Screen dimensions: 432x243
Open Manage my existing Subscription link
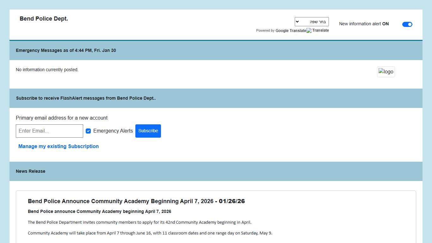(59, 146)
